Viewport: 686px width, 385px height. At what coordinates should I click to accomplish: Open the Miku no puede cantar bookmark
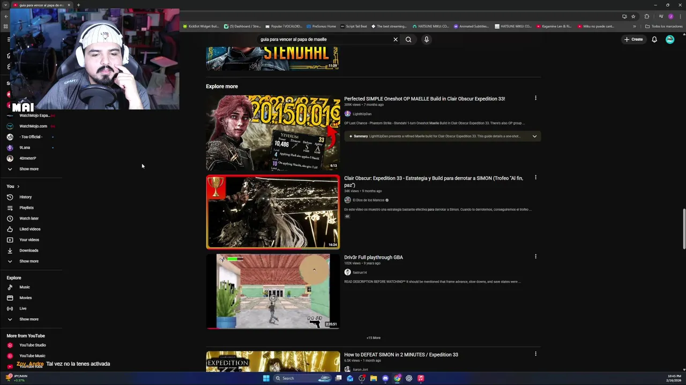[x=596, y=26]
